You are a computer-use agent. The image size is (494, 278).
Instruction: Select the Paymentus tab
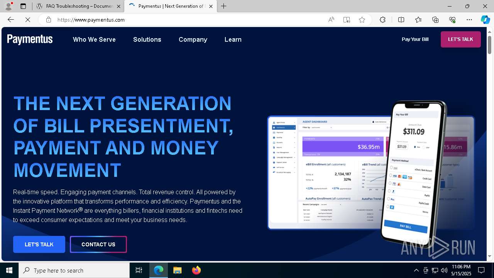(171, 6)
